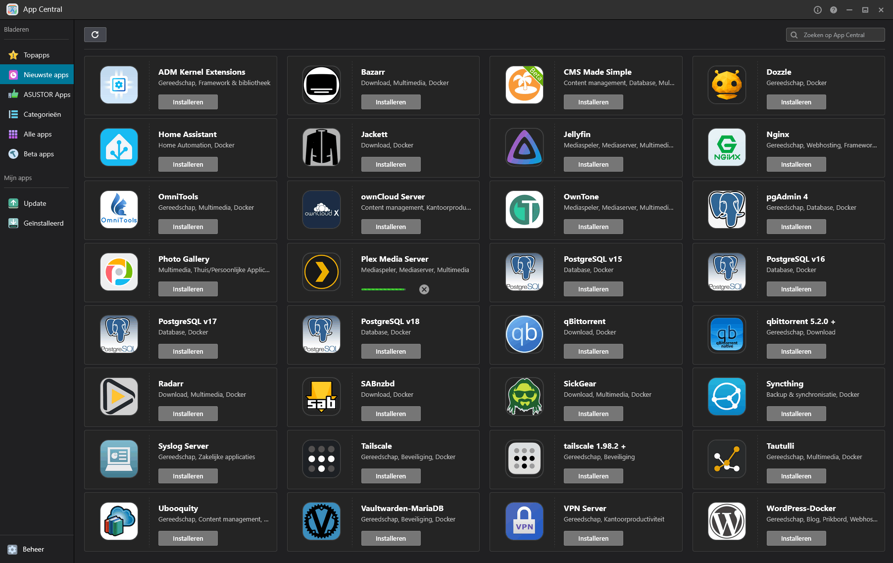Show Alle apps list

click(x=37, y=134)
